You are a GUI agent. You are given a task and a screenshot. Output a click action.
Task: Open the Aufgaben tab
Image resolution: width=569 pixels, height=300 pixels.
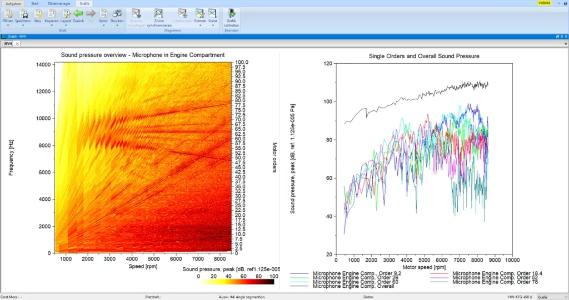(13, 3)
